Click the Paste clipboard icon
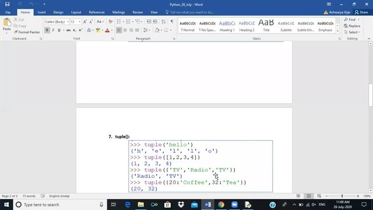 [x=7, y=23]
